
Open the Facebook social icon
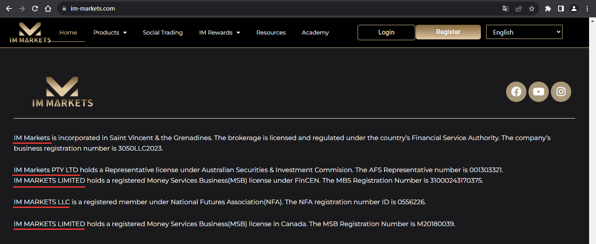[x=516, y=92]
